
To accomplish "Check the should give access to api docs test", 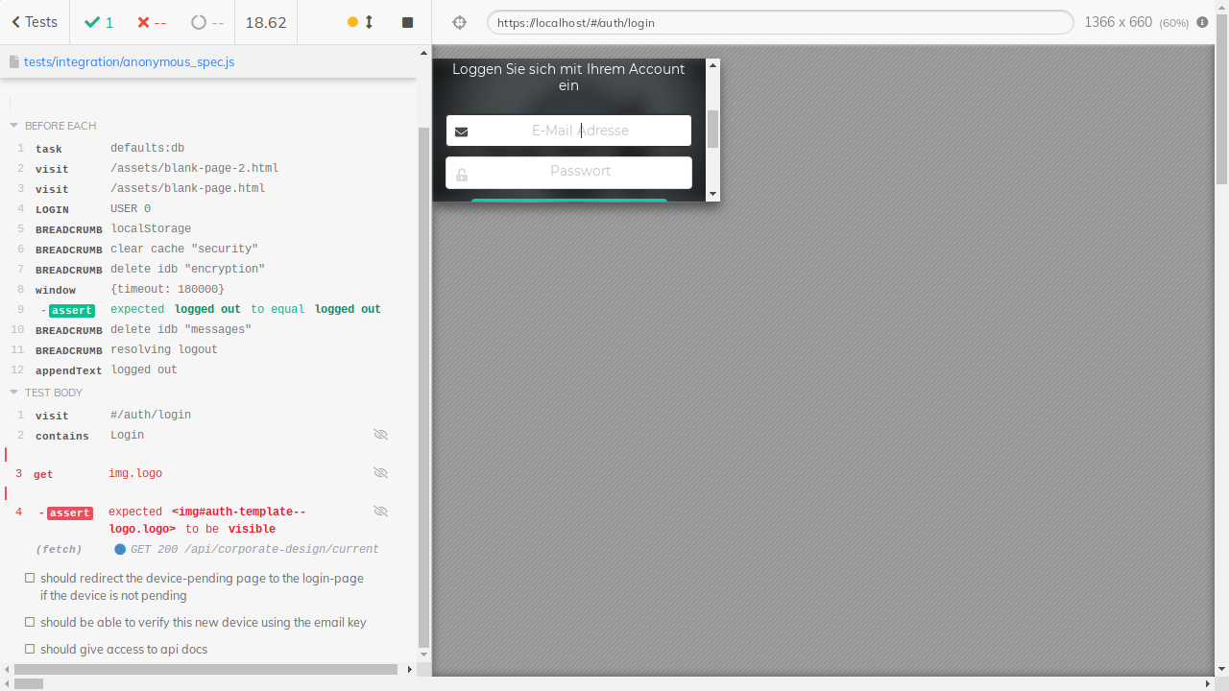I will 30,649.
